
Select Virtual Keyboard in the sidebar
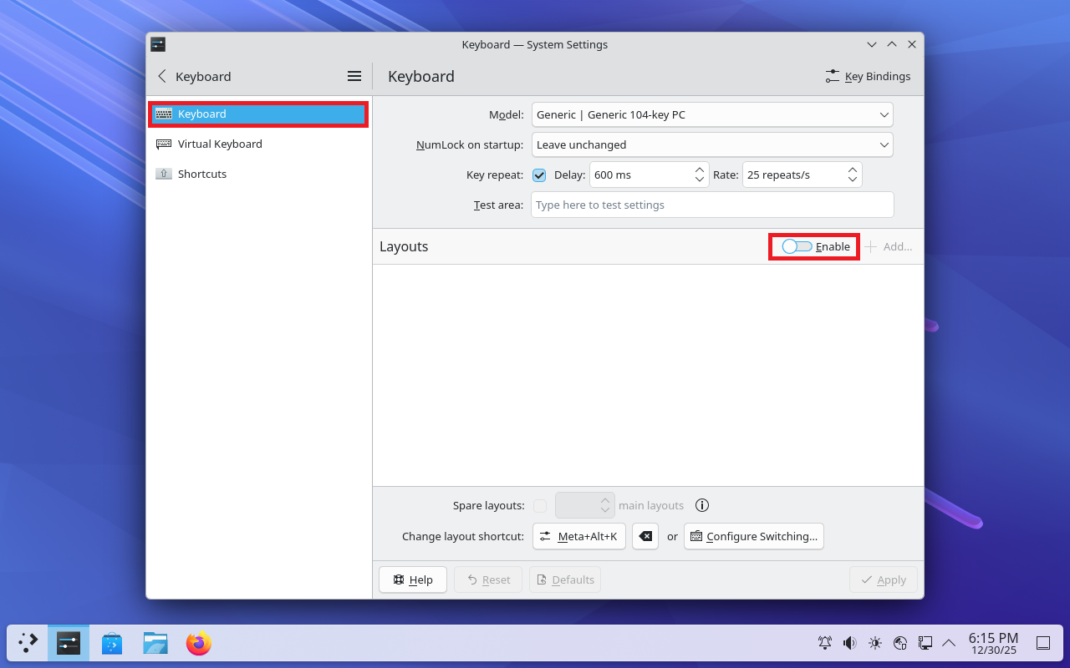pos(220,144)
